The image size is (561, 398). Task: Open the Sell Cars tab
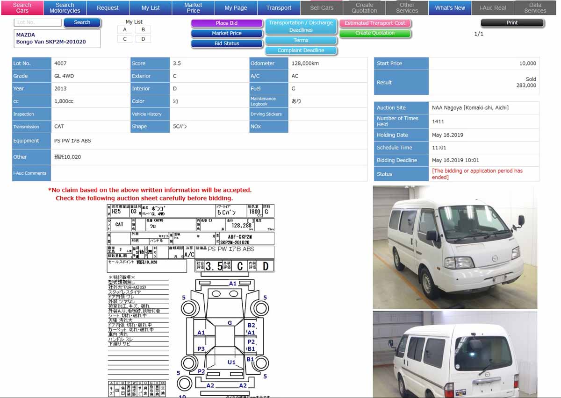coord(322,7)
